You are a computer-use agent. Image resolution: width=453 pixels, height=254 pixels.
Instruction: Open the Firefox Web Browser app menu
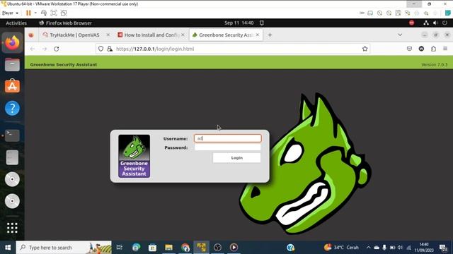click(x=65, y=23)
